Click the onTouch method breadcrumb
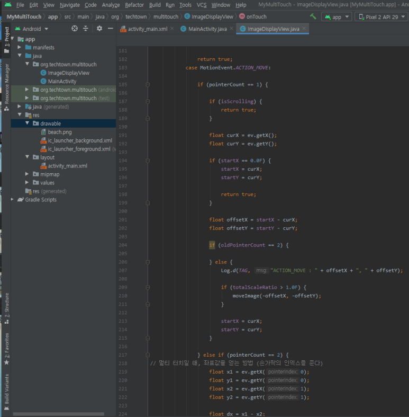 pos(252,17)
